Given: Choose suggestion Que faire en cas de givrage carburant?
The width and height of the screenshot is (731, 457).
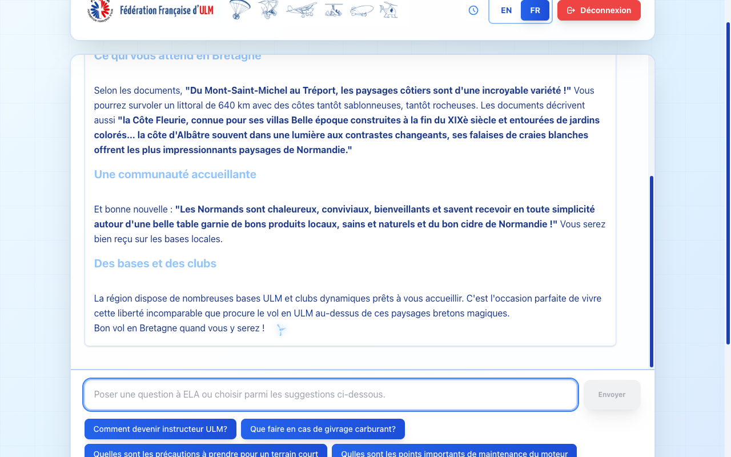Looking at the screenshot, I should pos(323,429).
